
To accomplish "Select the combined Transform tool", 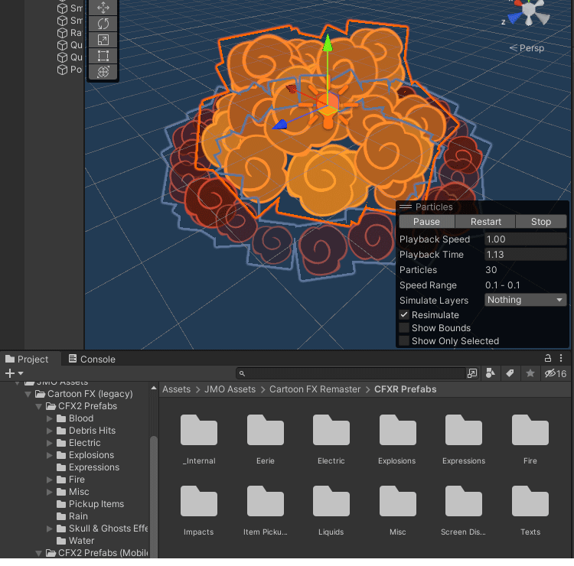I will pos(103,72).
